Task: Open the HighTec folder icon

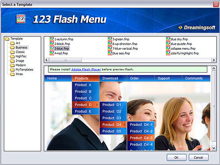Action: pos(12,56)
